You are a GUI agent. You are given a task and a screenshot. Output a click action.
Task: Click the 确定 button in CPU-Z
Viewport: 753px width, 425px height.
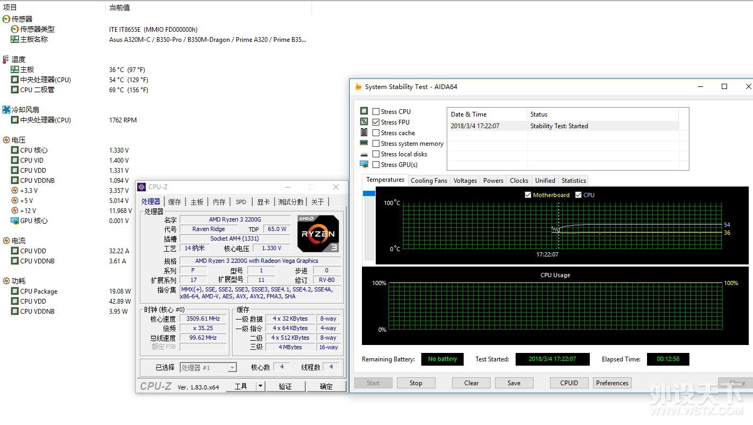326,386
